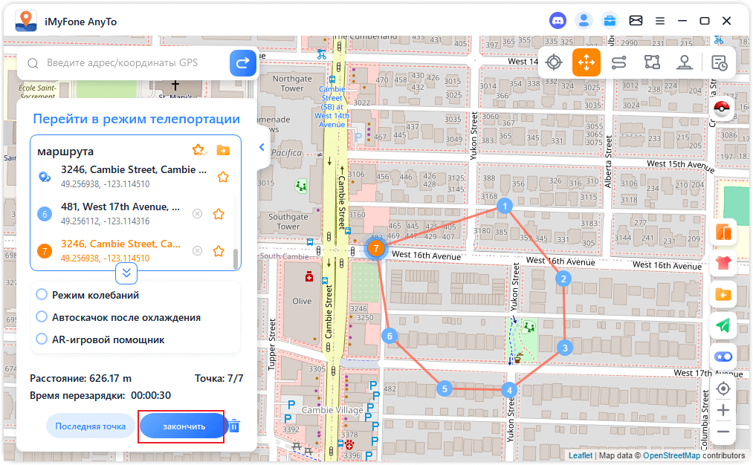This screenshot has width=753, height=465.
Task: Delete route with trash icon
Action: pos(234,426)
